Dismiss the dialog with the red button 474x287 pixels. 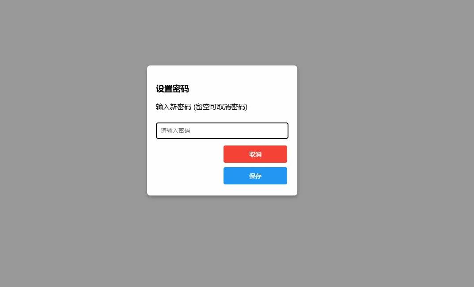tap(255, 154)
